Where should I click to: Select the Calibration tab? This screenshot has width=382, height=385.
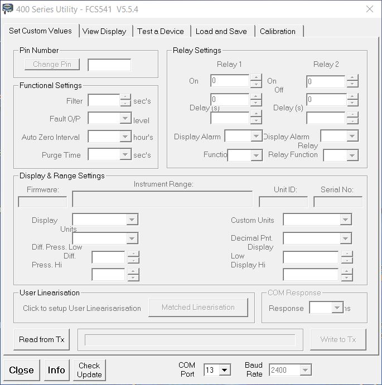[x=278, y=31]
